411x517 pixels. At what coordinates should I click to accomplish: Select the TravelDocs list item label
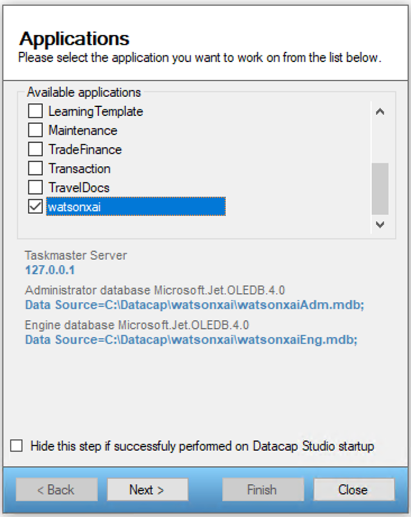coord(79,188)
